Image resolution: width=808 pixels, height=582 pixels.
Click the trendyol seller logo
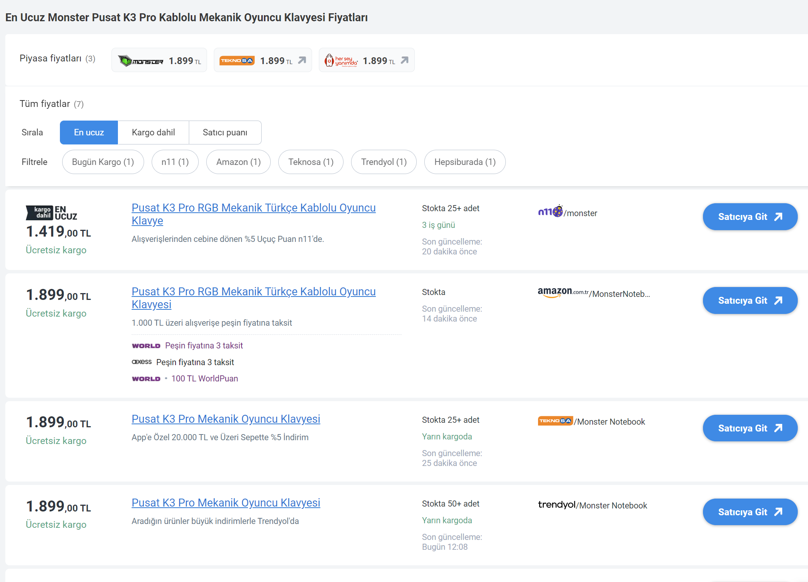(x=557, y=505)
